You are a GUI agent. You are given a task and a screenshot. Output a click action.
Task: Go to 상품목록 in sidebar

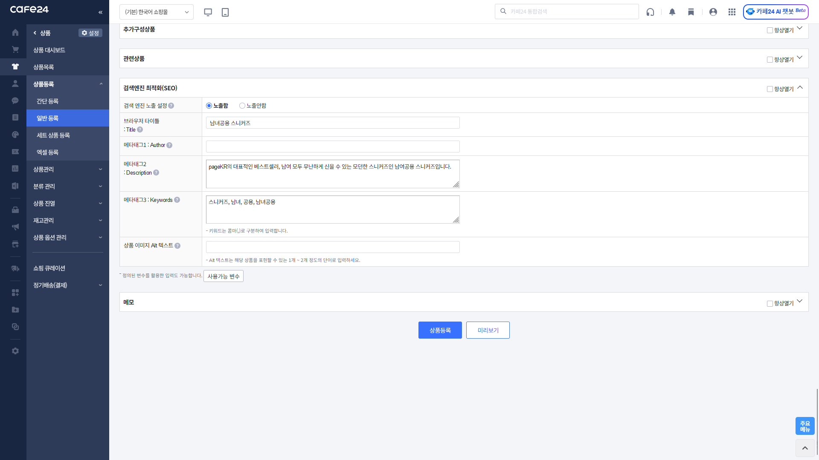click(44, 67)
